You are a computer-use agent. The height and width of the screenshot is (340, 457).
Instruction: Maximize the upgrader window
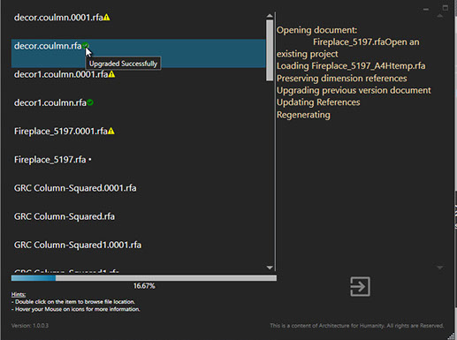point(446,8)
